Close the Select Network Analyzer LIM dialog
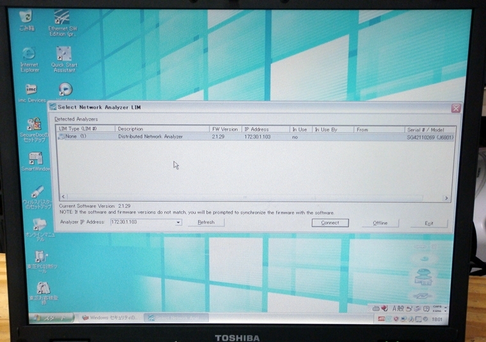The width and height of the screenshot is (486, 342). pyautogui.click(x=455, y=108)
